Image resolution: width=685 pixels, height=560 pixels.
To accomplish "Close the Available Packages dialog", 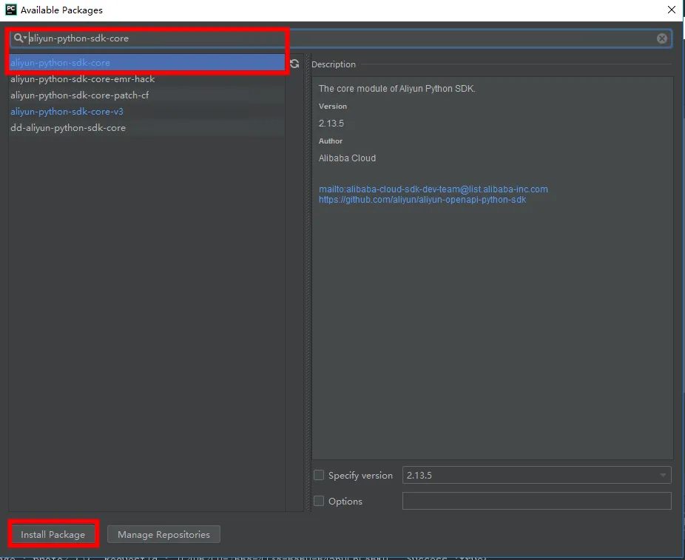I will click(x=672, y=10).
